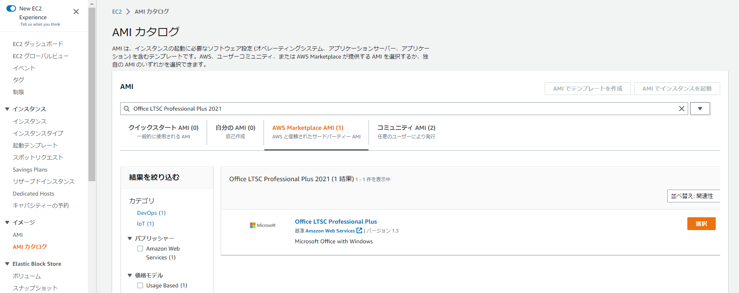This screenshot has height=293, width=739.
Task: Open 起動テンプレート in sidebar
Action: coord(35,145)
